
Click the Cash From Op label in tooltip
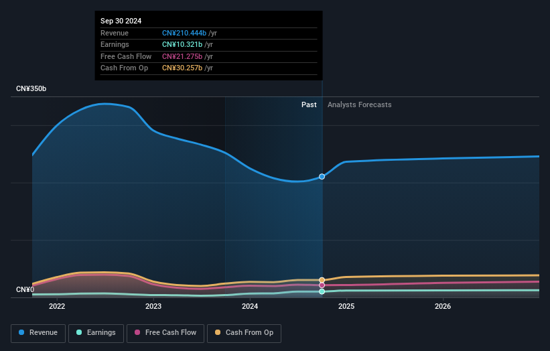click(x=124, y=68)
